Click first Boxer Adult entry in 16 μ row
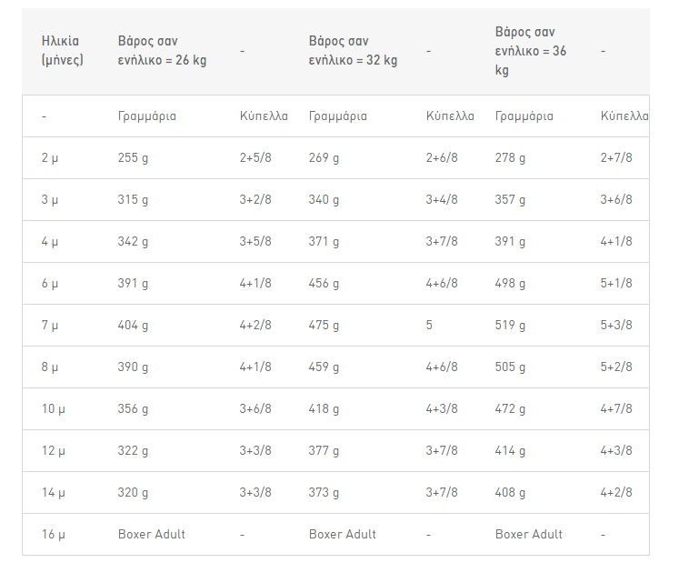This screenshot has width=679, height=573. click(x=152, y=534)
